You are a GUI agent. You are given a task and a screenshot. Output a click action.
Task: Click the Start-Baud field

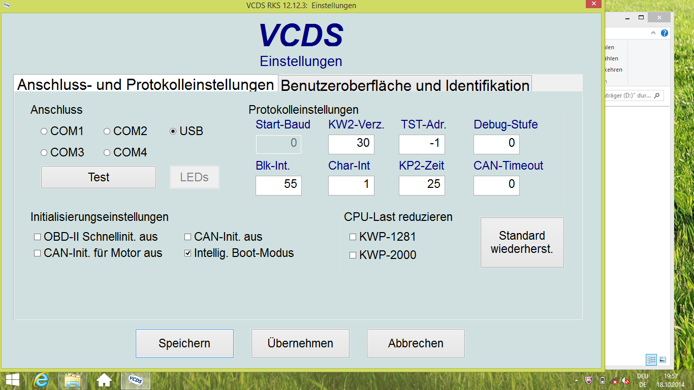tap(278, 144)
